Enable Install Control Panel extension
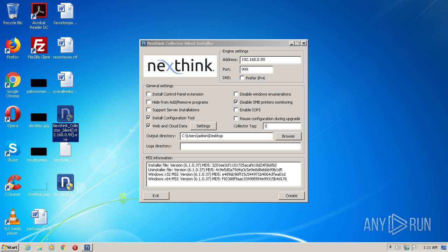The width and height of the screenshot is (448, 252). point(149,94)
